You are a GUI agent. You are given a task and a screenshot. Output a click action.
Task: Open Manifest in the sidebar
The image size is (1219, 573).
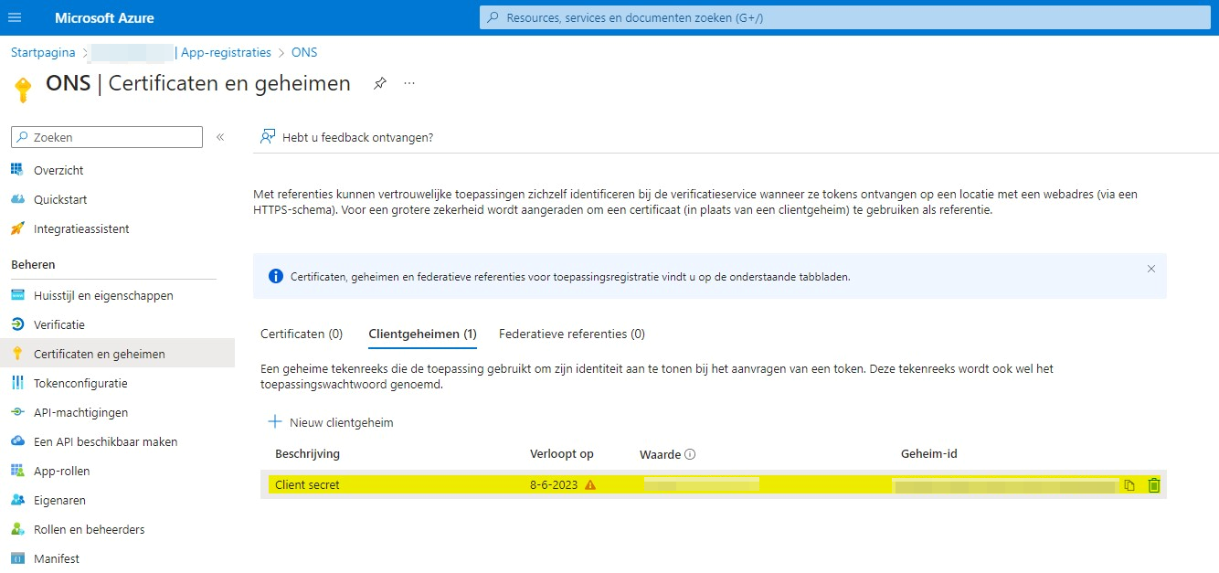(57, 558)
